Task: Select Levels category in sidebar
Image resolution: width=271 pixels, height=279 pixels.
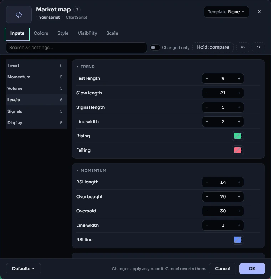Action: pyautogui.click(x=37, y=100)
